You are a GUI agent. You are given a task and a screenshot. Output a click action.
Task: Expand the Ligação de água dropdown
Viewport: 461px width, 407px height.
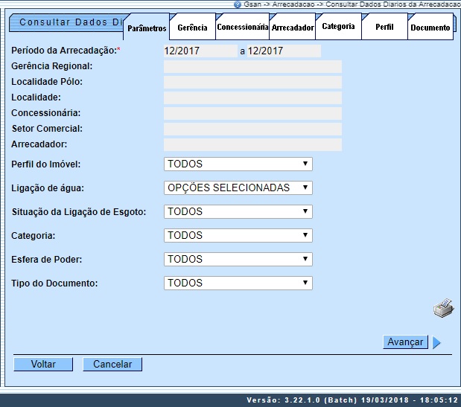[x=238, y=188]
